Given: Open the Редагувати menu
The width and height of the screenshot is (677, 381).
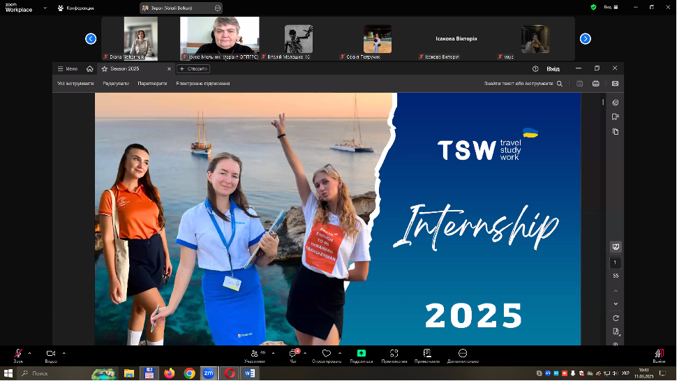Looking at the screenshot, I should 116,84.
